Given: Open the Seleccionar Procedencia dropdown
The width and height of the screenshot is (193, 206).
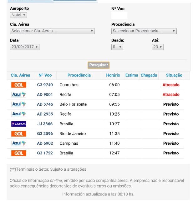Looking at the screenshot, I should [144, 31].
